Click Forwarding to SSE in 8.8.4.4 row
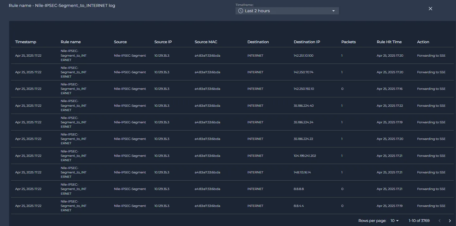The image size is (456, 226). [x=431, y=206]
